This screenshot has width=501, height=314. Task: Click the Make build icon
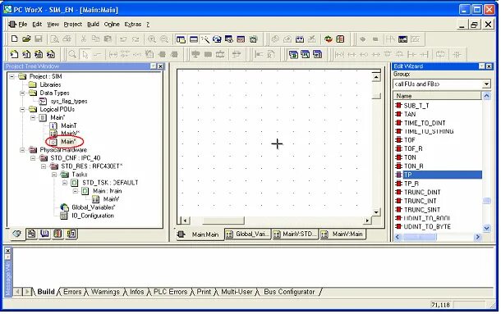tap(300, 39)
